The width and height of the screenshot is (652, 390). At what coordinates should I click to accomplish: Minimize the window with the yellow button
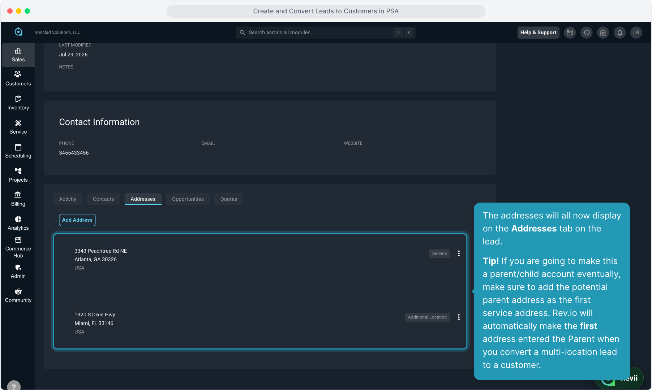click(18, 11)
